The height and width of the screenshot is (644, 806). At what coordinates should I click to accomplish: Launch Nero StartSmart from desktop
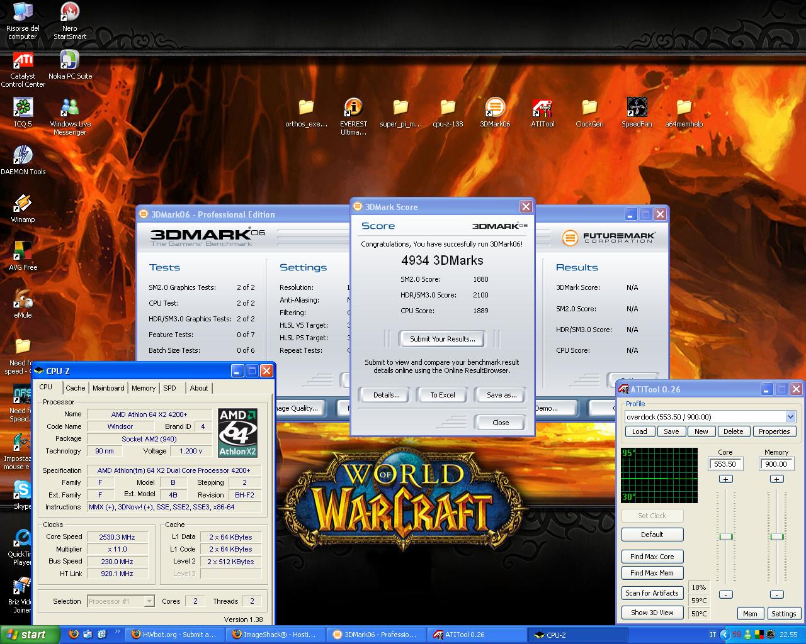coord(70,21)
